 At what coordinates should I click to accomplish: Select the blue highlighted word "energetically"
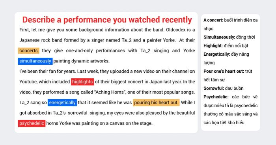pyautogui.click(x=62, y=102)
